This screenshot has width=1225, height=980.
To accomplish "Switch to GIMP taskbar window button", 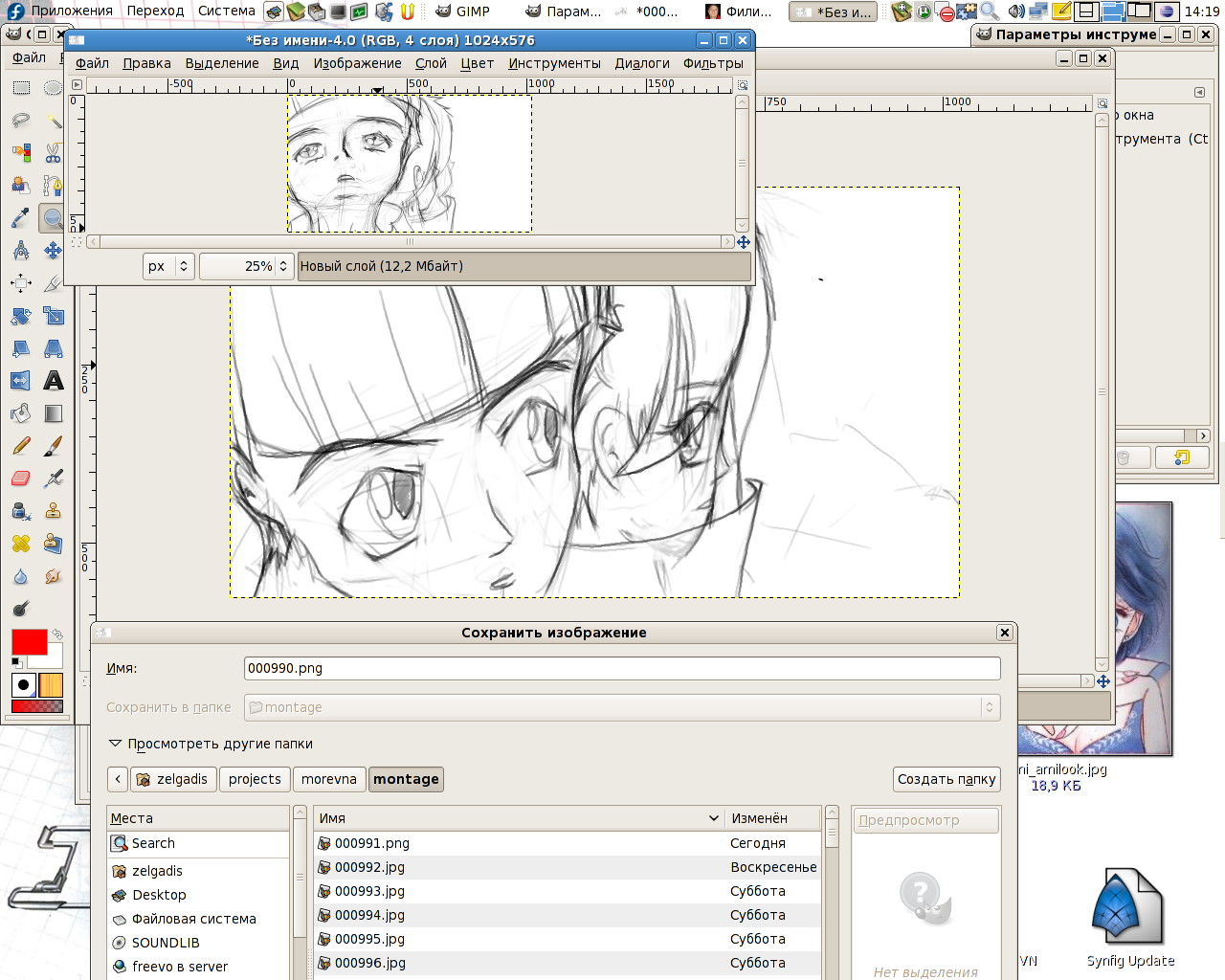I will pyautogui.click(x=463, y=11).
